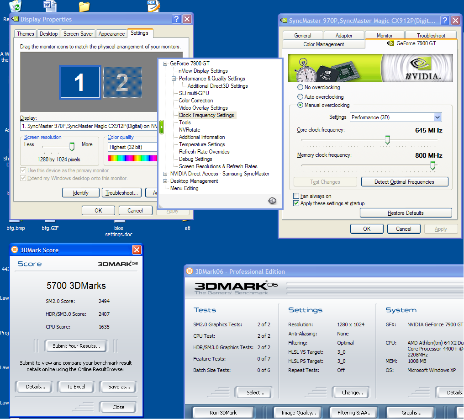Collapse the GeForce 7900 GT tree node
Viewport: 464px width, 420px height.
pos(165,64)
